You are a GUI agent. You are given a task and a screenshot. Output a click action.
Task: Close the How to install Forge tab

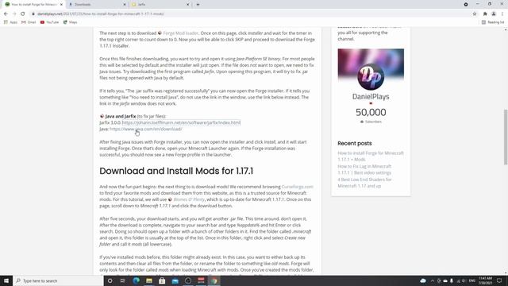(61, 5)
